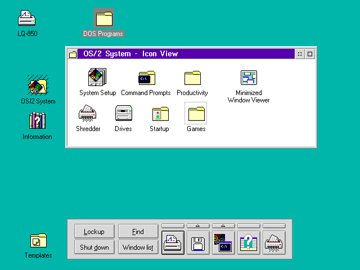Click the 'Command Prompts' label text
This screenshot has width=360, height=270.
click(x=146, y=93)
